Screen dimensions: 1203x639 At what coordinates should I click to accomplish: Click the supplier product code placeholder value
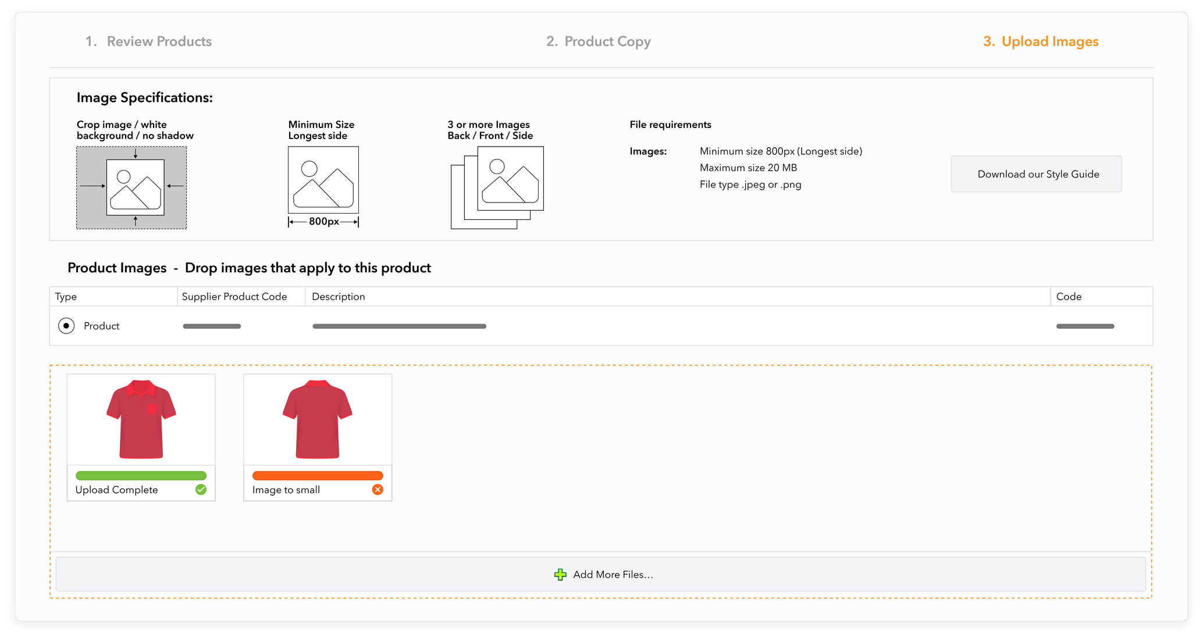coord(212,326)
